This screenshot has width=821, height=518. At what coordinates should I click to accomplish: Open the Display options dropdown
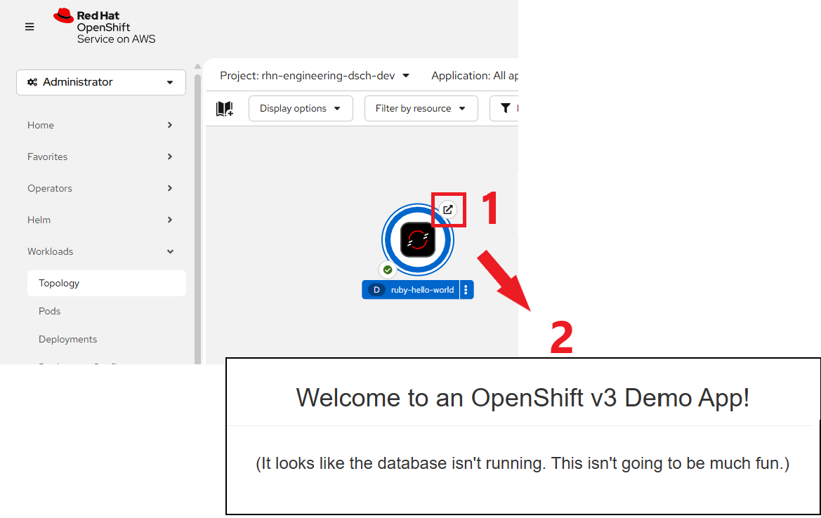click(x=301, y=109)
